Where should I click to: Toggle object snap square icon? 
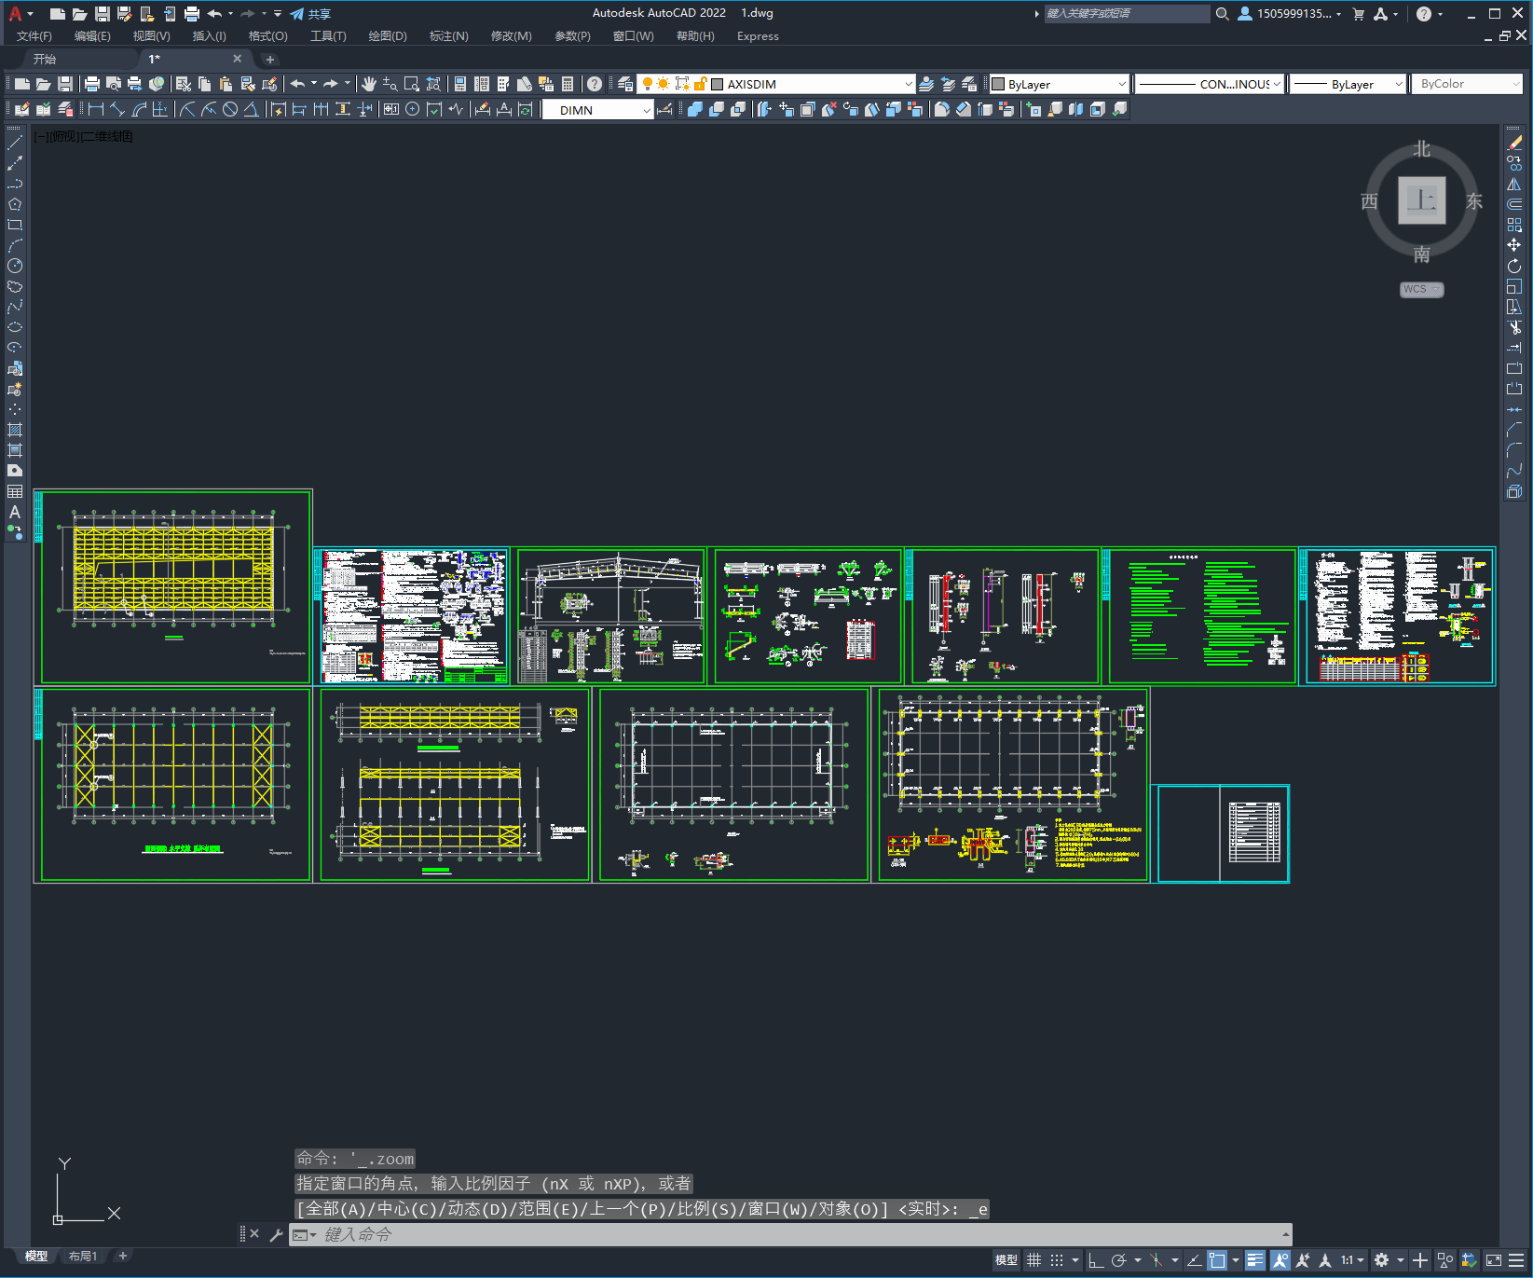(1217, 1260)
